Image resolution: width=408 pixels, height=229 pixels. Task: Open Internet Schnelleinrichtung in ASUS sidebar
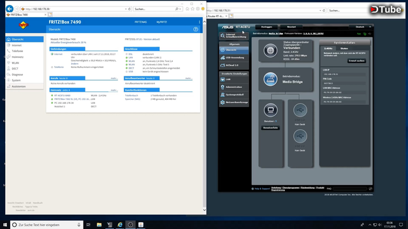[x=234, y=36]
